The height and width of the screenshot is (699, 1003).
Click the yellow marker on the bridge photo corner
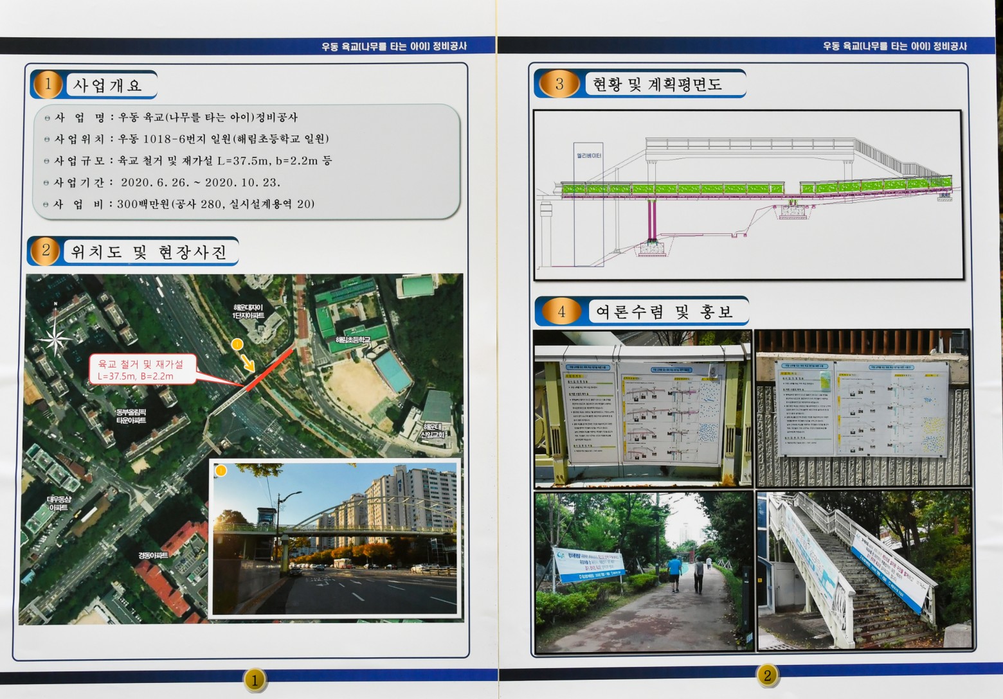(221, 471)
